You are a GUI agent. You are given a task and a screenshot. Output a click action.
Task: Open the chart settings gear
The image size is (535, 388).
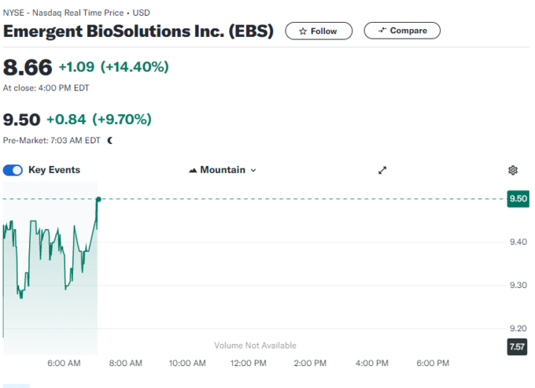click(x=513, y=170)
